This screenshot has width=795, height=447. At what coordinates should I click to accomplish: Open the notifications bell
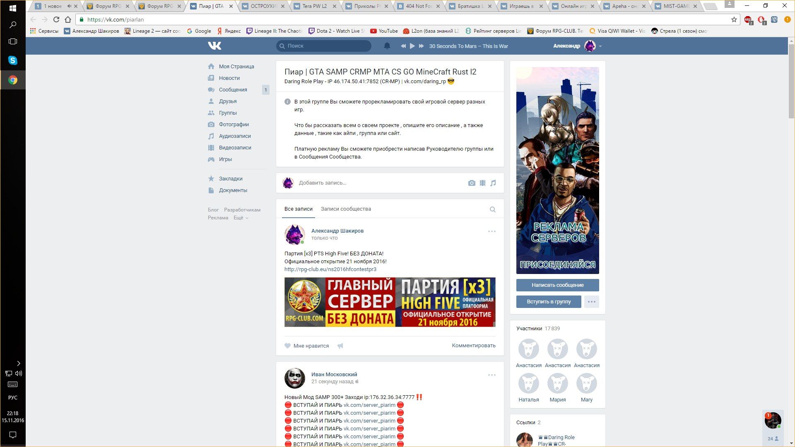387,46
